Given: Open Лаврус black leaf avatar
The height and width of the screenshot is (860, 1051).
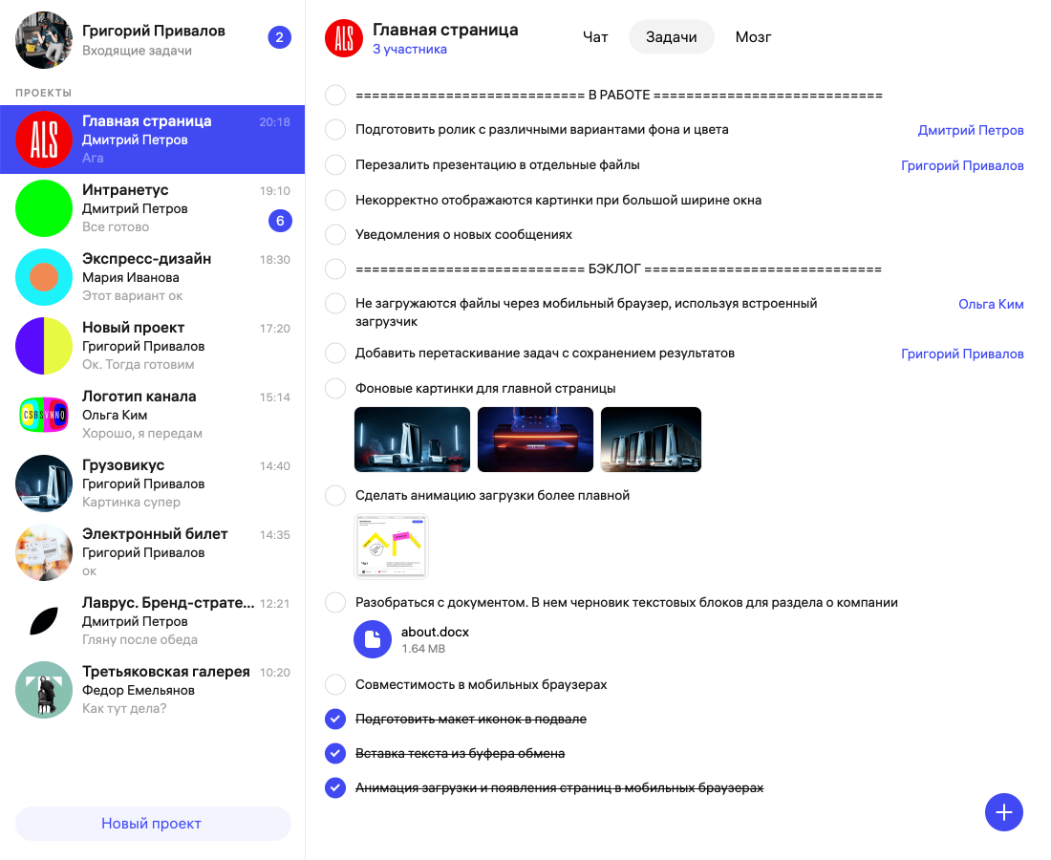Looking at the screenshot, I should tap(44, 621).
